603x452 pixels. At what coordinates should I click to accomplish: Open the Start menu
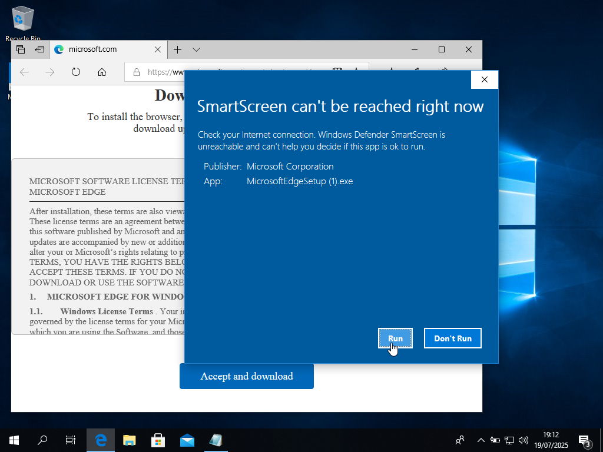click(14, 440)
